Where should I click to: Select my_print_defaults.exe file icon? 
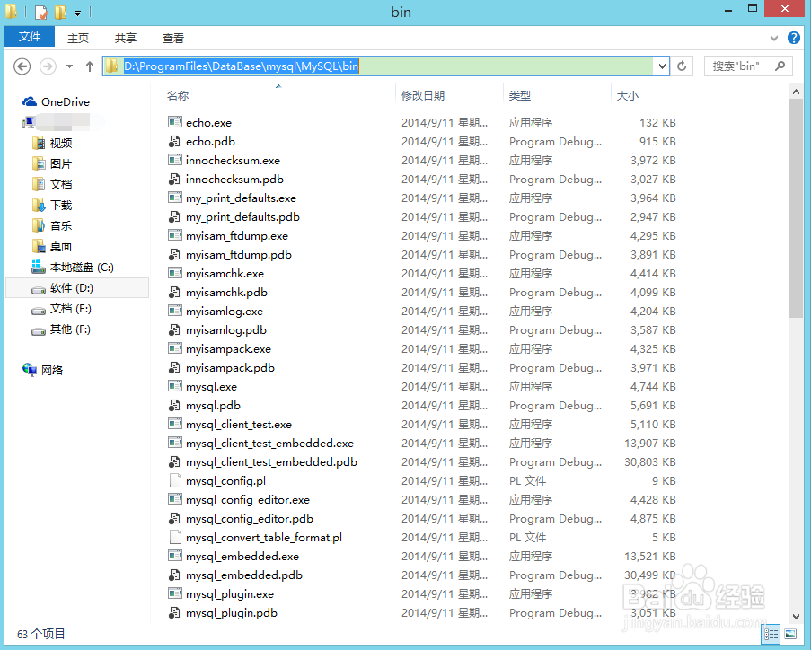(175, 198)
